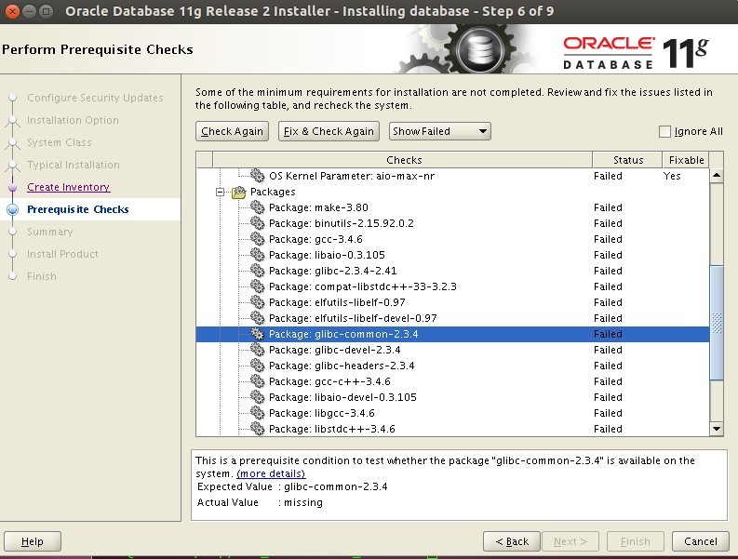The image size is (738, 559).
Task: Click the gear icon beside elfutils-libelf-0.97
Action: (257, 302)
